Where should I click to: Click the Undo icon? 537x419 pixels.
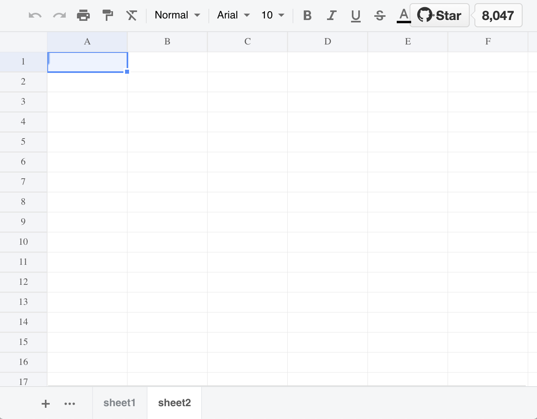point(35,15)
